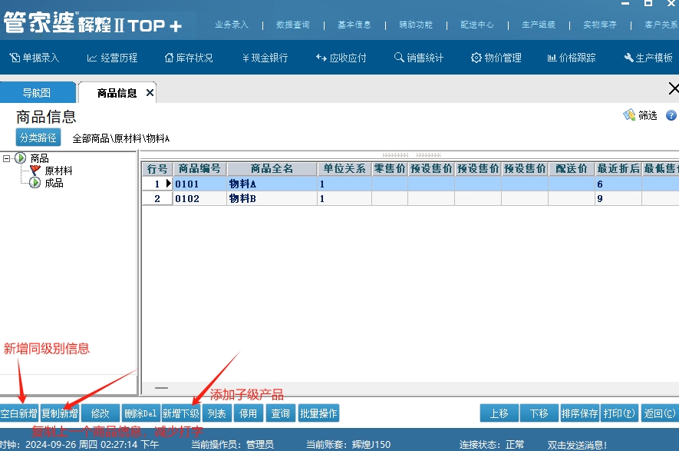Select the 商品 root tree node
The image size is (679, 451).
[39, 158]
